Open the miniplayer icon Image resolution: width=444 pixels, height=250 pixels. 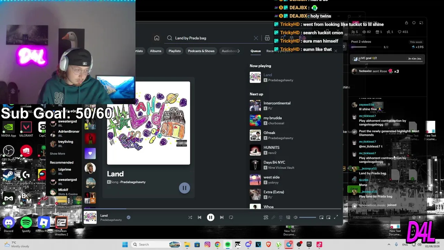pos(322,217)
